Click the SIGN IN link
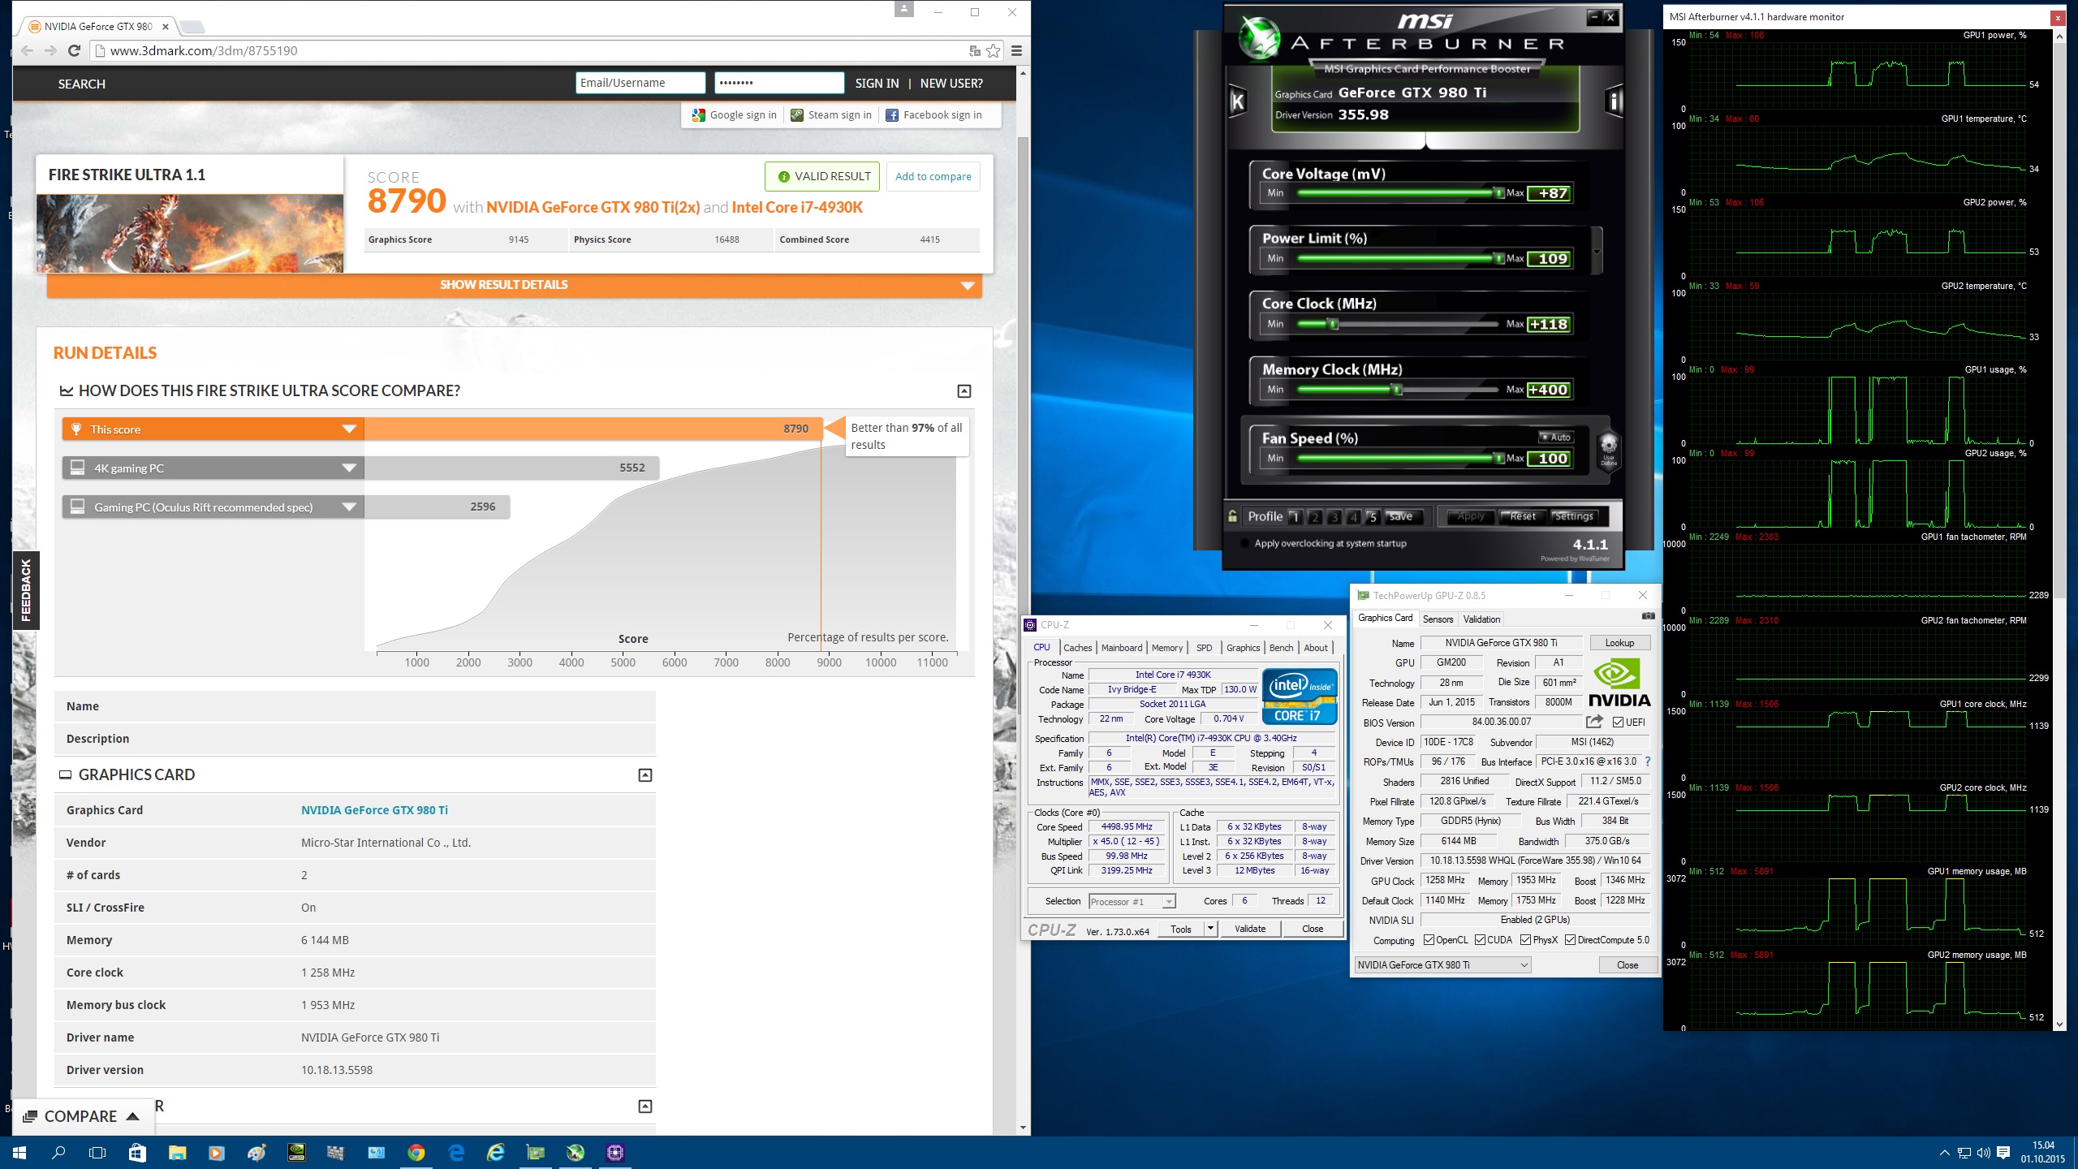Image resolution: width=2078 pixels, height=1169 pixels. (877, 83)
